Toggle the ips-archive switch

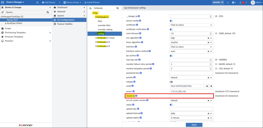(x=171, y=56)
